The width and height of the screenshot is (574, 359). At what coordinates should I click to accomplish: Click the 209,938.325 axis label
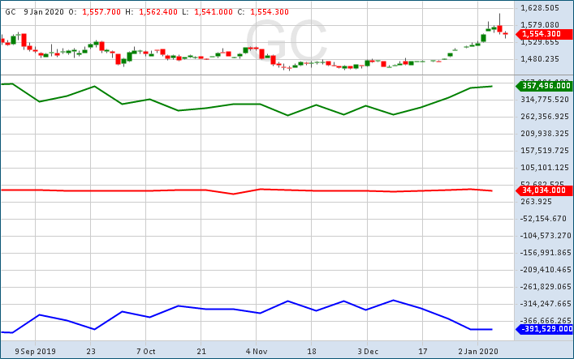pyautogui.click(x=545, y=134)
